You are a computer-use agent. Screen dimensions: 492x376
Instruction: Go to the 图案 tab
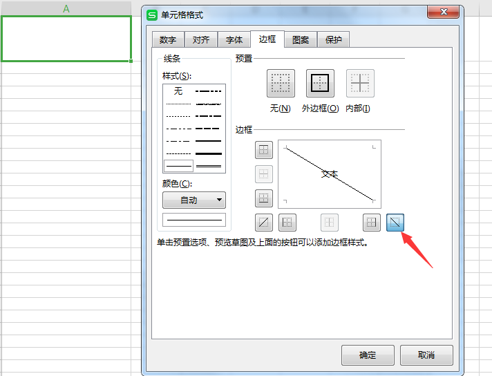301,39
